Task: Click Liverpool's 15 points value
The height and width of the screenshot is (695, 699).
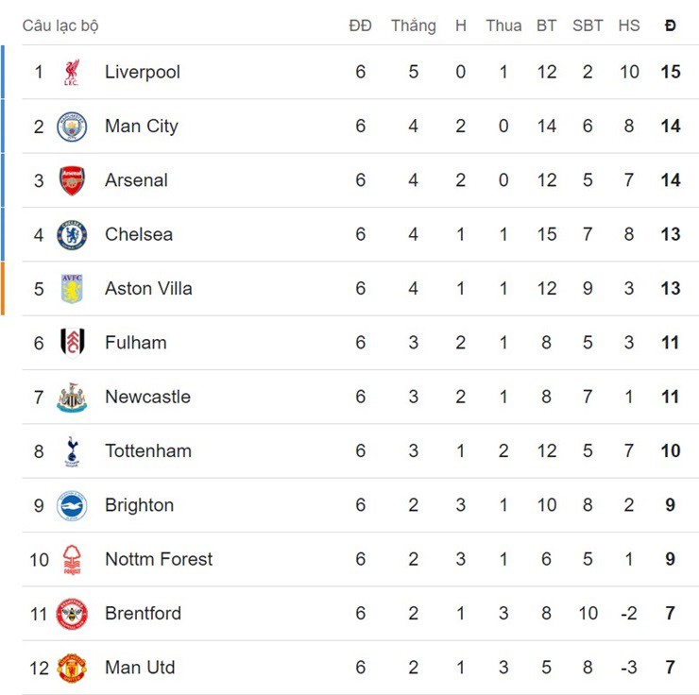Action: click(x=671, y=72)
